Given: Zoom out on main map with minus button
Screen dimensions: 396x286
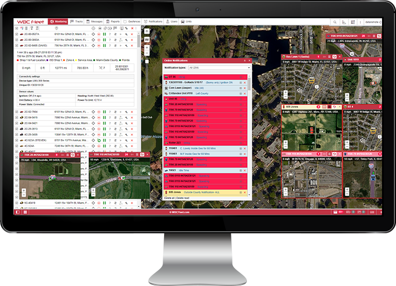Looking at the screenshot, I should coord(147,53).
